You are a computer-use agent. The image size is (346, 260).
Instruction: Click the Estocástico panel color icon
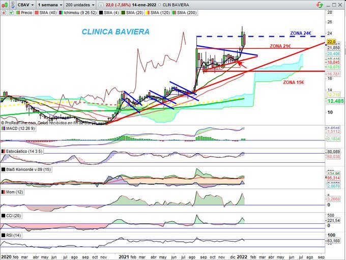pos(4,151)
